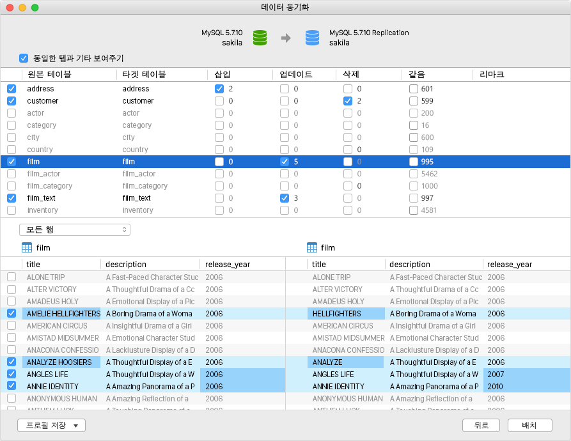The height and width of the screenshot is (441, 571).
Task: Click the blue target replication database icon
Action: pyautogui.click(x=312, y=38)
